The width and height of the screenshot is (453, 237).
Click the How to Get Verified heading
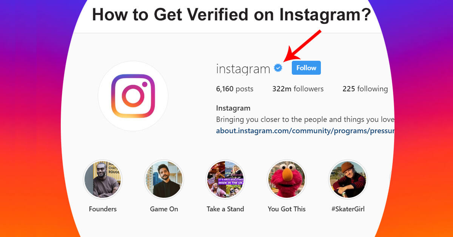(x=232, y=15)
